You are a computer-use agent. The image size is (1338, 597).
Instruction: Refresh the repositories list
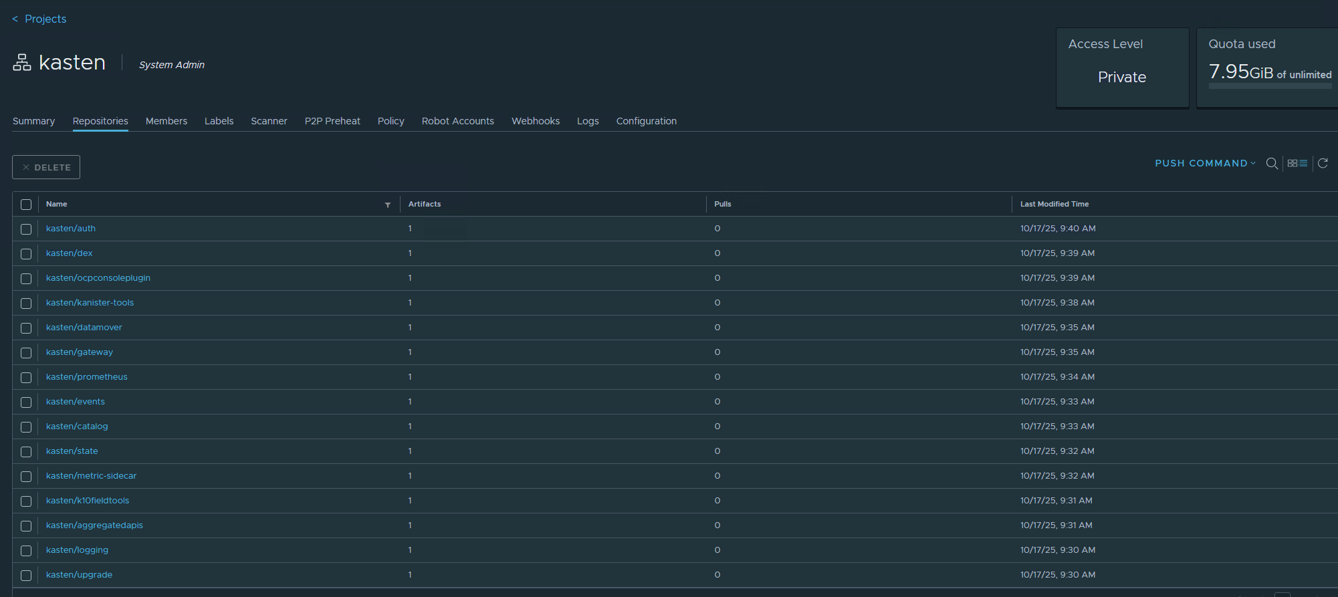1323,164
